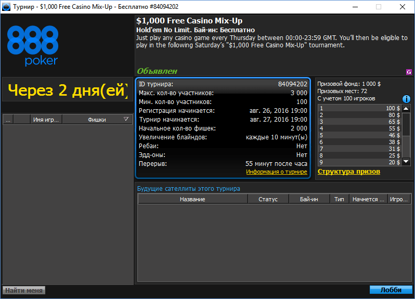Viewport: 415px width, 299px height.
Task: Click the Через 2 дня(ей) countdown
Action: (68, 90)
